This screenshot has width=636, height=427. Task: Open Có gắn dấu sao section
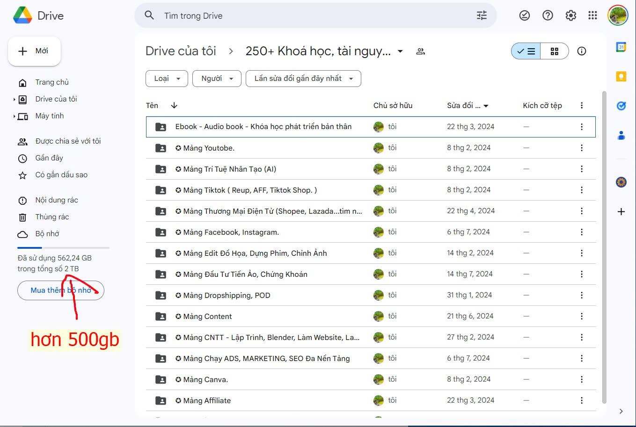pyautogui.click(x=61, y=174)
